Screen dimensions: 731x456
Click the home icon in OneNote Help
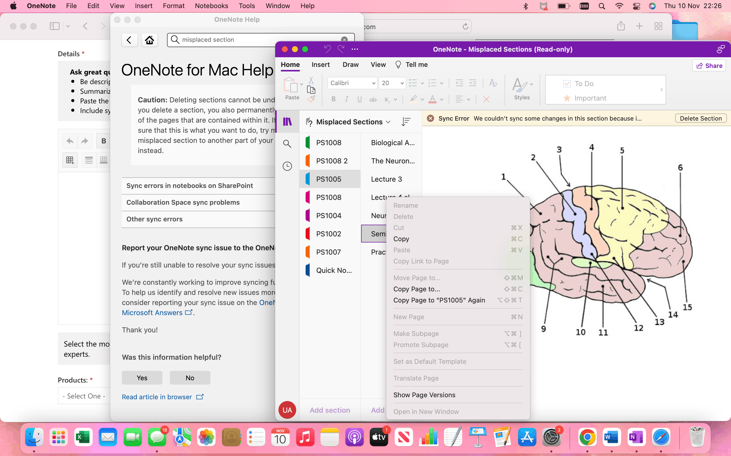click(x=149, y=40)
